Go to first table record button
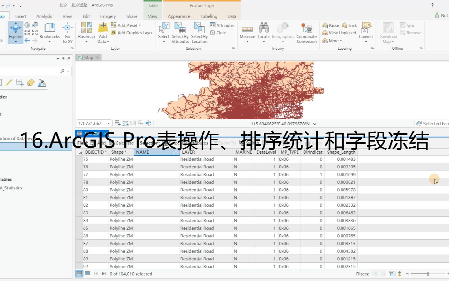The height and width of the screenshot is (281, 449). 96,274
